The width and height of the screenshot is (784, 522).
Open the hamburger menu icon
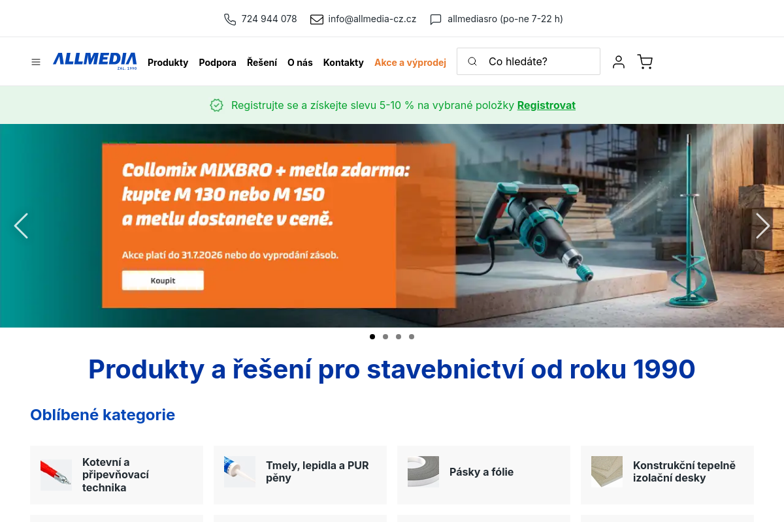point(36,62)
